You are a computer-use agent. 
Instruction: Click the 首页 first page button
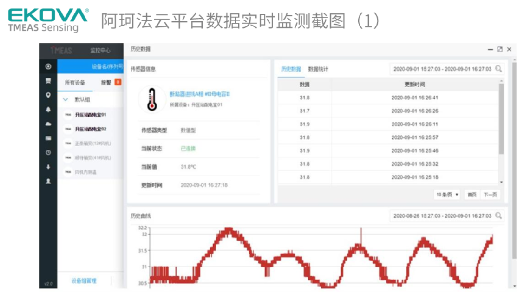click(472, 195)
